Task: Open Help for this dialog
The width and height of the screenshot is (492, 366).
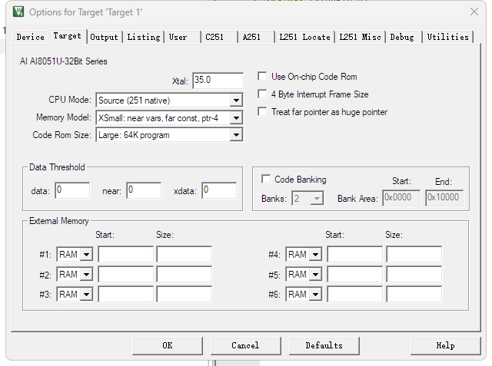Action: tap(445, 345)
